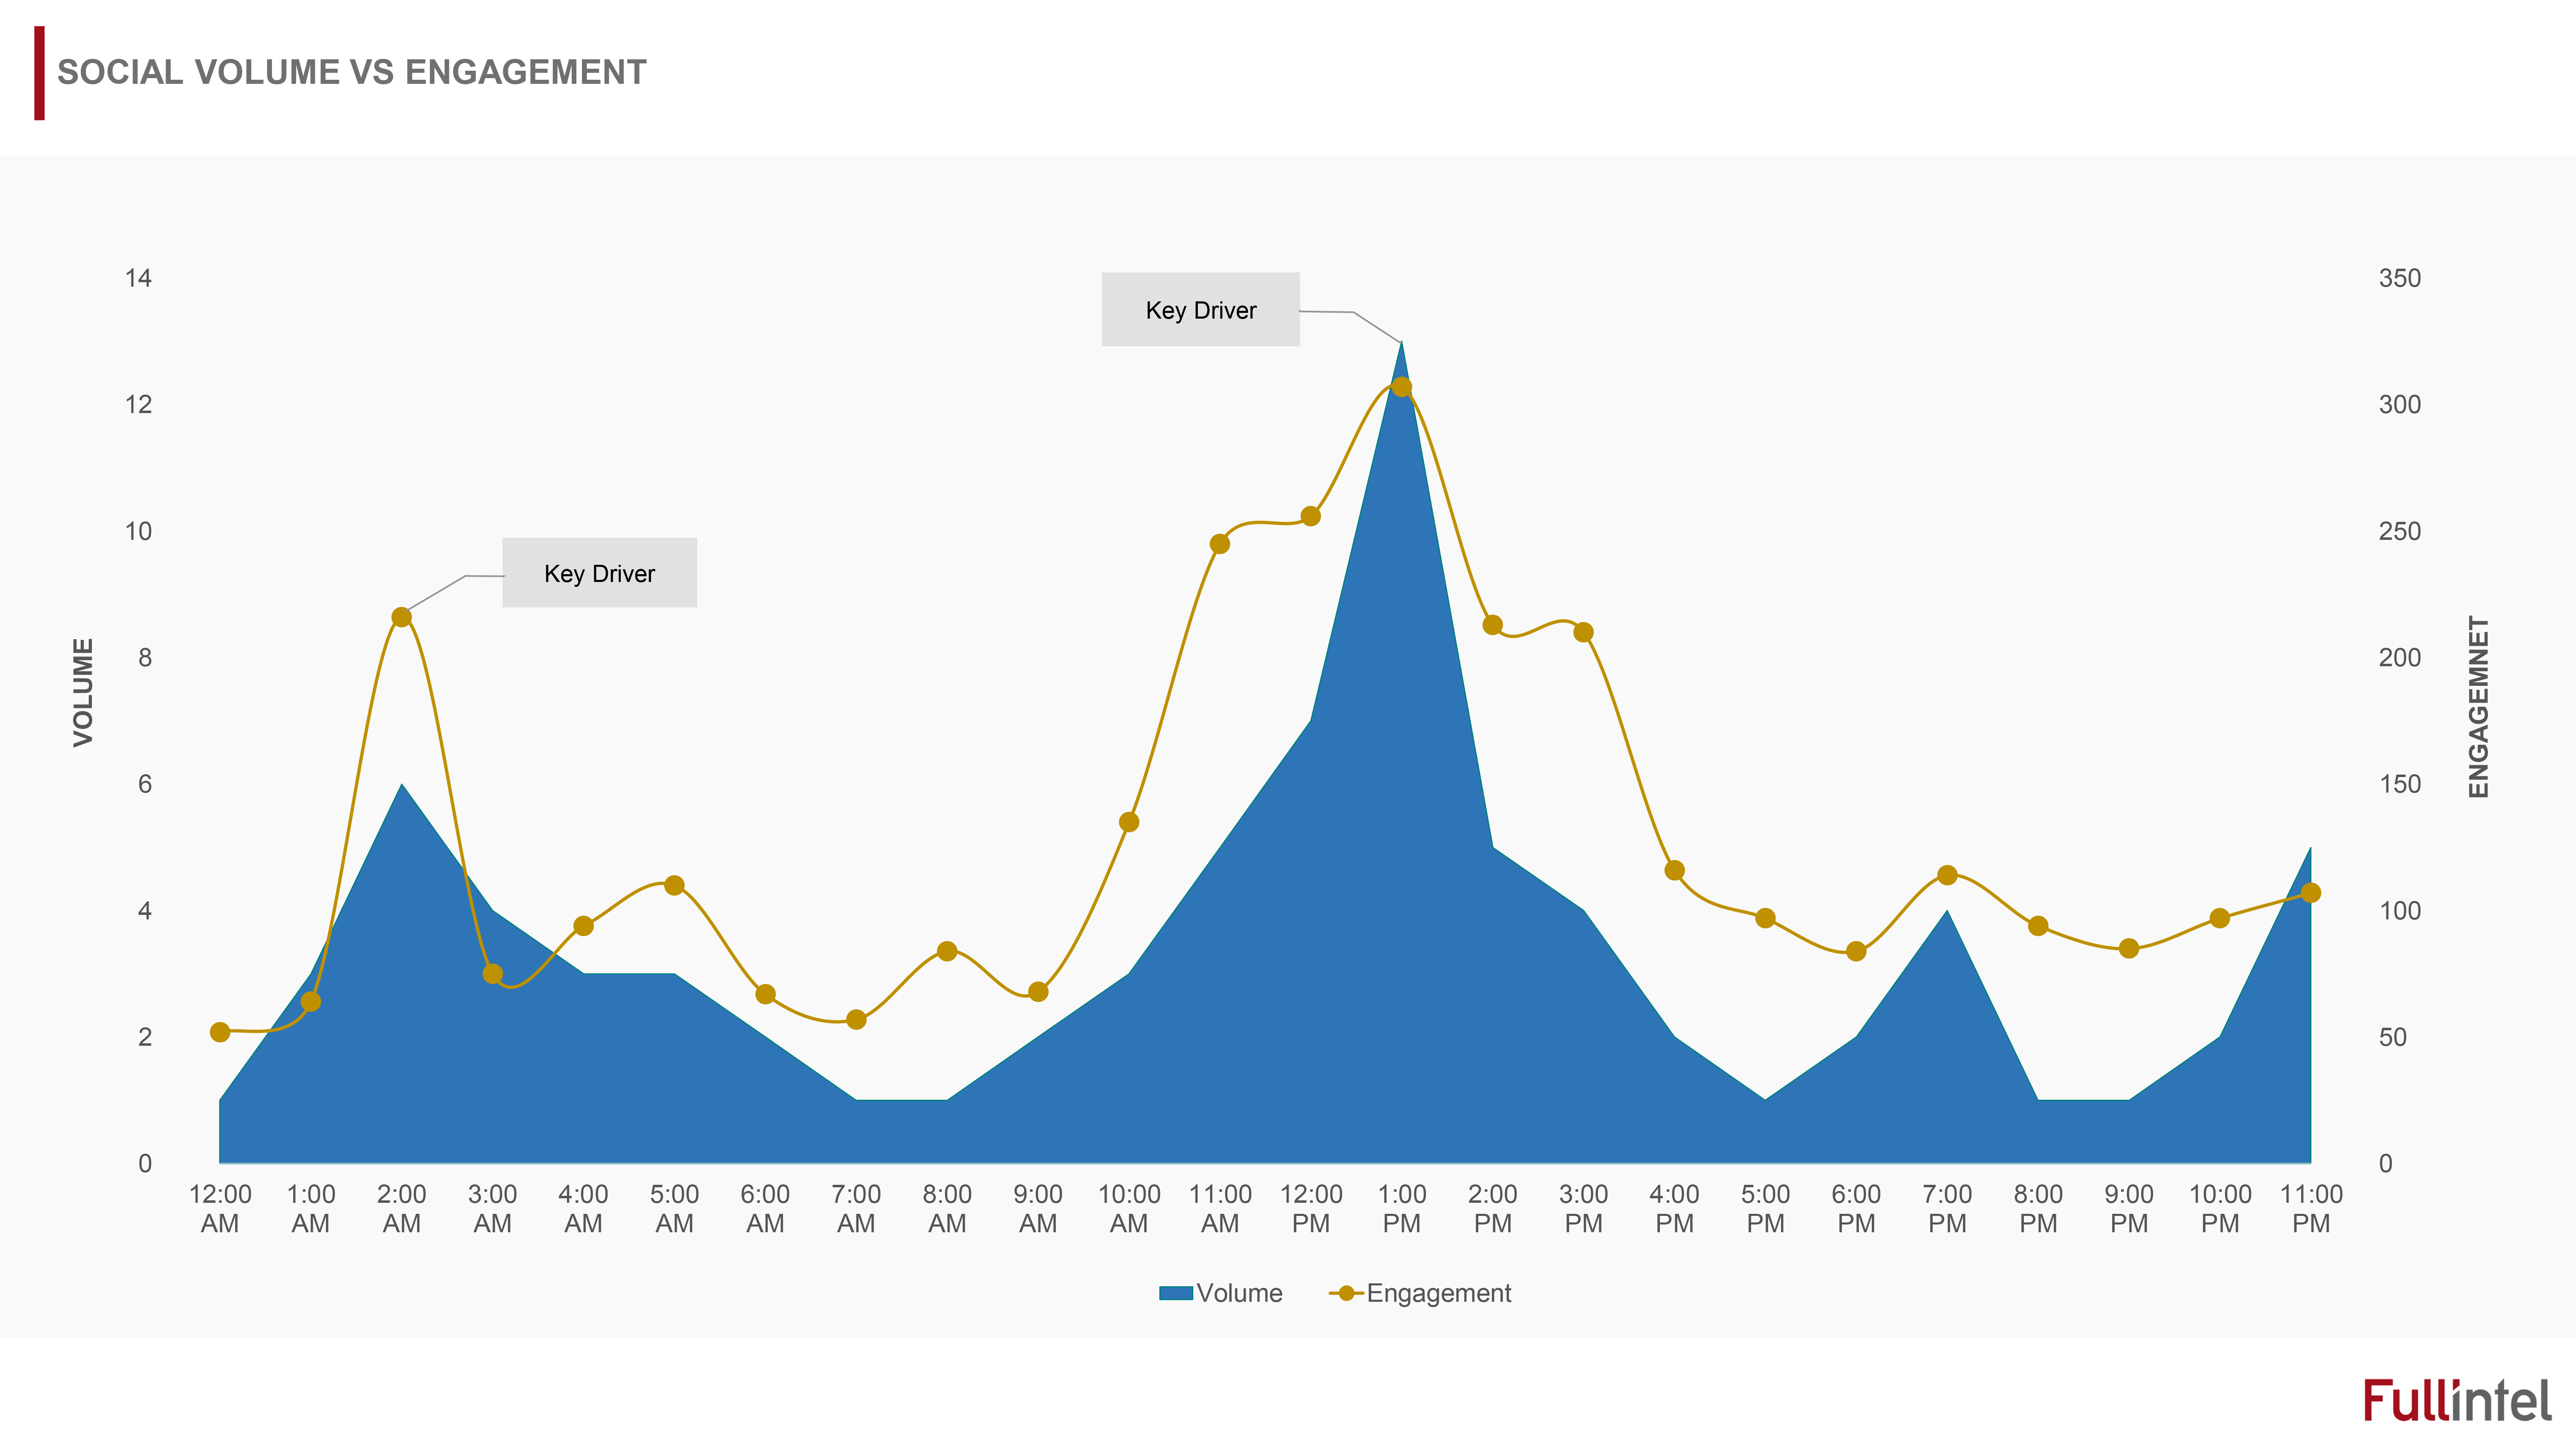This screenshot has width=2576, height=1449.
Task: Click the VOLUME axis title
Action: pyautogui.click(x=83, y=692)
